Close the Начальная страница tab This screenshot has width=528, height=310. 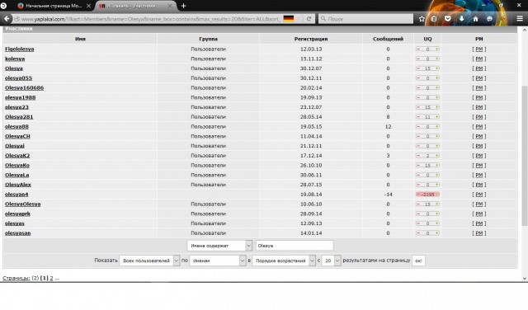click(x=88, y=6)
